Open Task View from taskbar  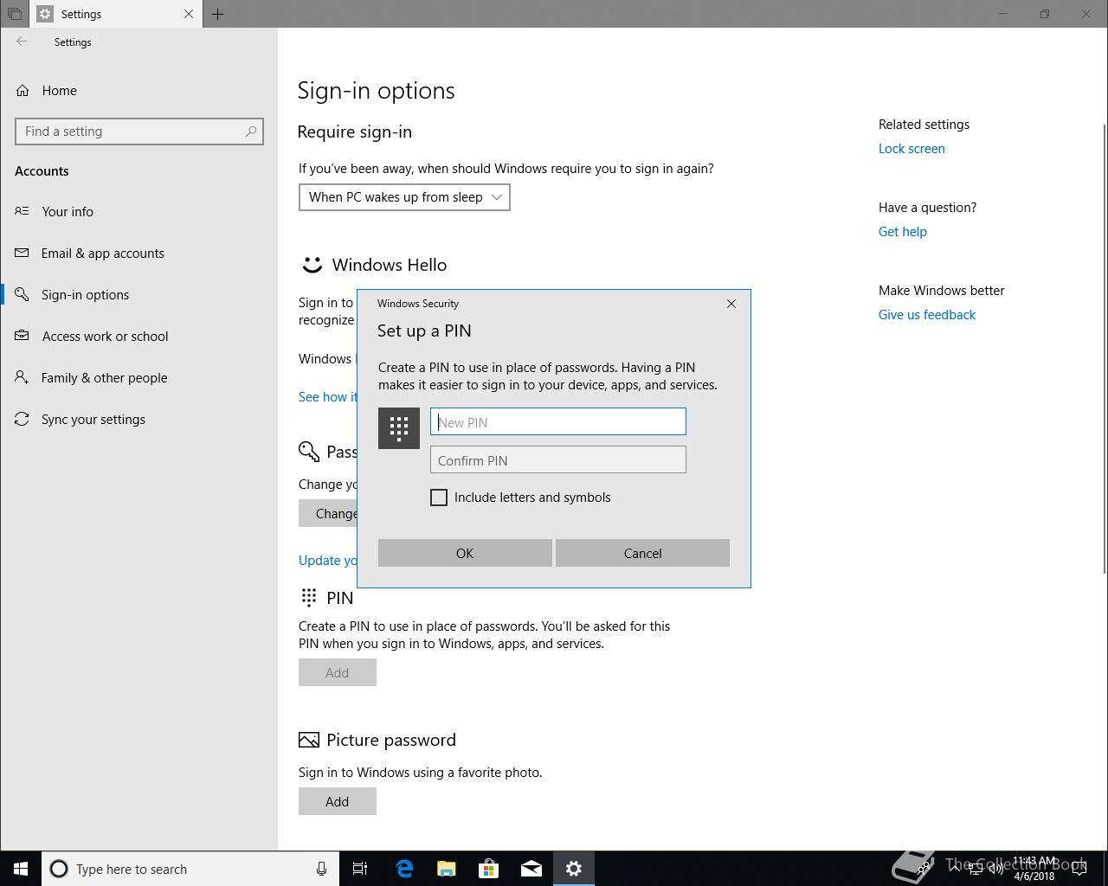pyautogui.click(x=360, y=869)
